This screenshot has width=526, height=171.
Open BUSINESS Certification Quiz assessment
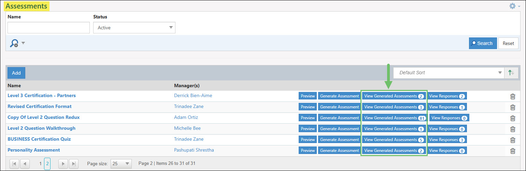coord(39,139)
